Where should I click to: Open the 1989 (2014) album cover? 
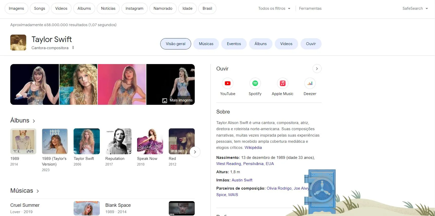click(23, 141)
